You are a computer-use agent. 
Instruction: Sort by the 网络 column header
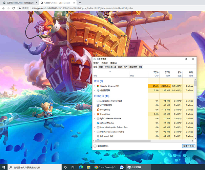coord(188,74)
